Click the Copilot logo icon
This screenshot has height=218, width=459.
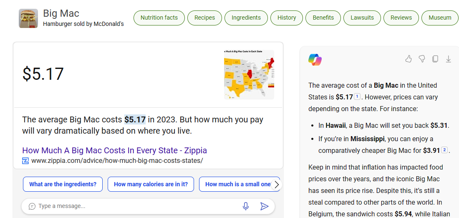[315, 60]
